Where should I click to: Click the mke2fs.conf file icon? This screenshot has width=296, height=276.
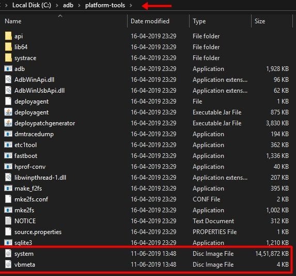(8, 199)
